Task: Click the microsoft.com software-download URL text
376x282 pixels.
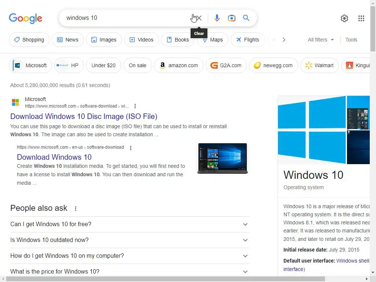Action: pyautogui.click(x=77, y=106)
